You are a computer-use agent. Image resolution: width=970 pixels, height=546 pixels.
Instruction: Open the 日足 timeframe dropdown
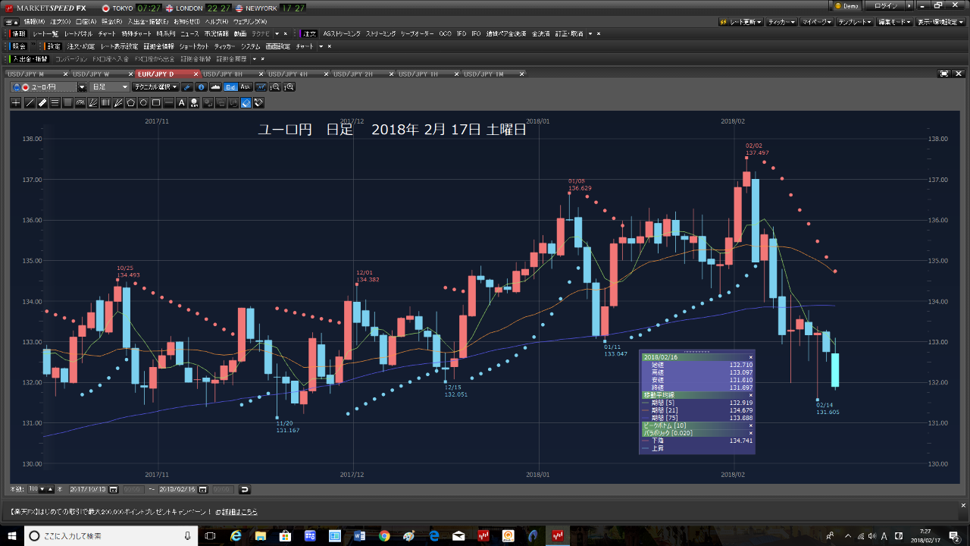coord(109,87)
